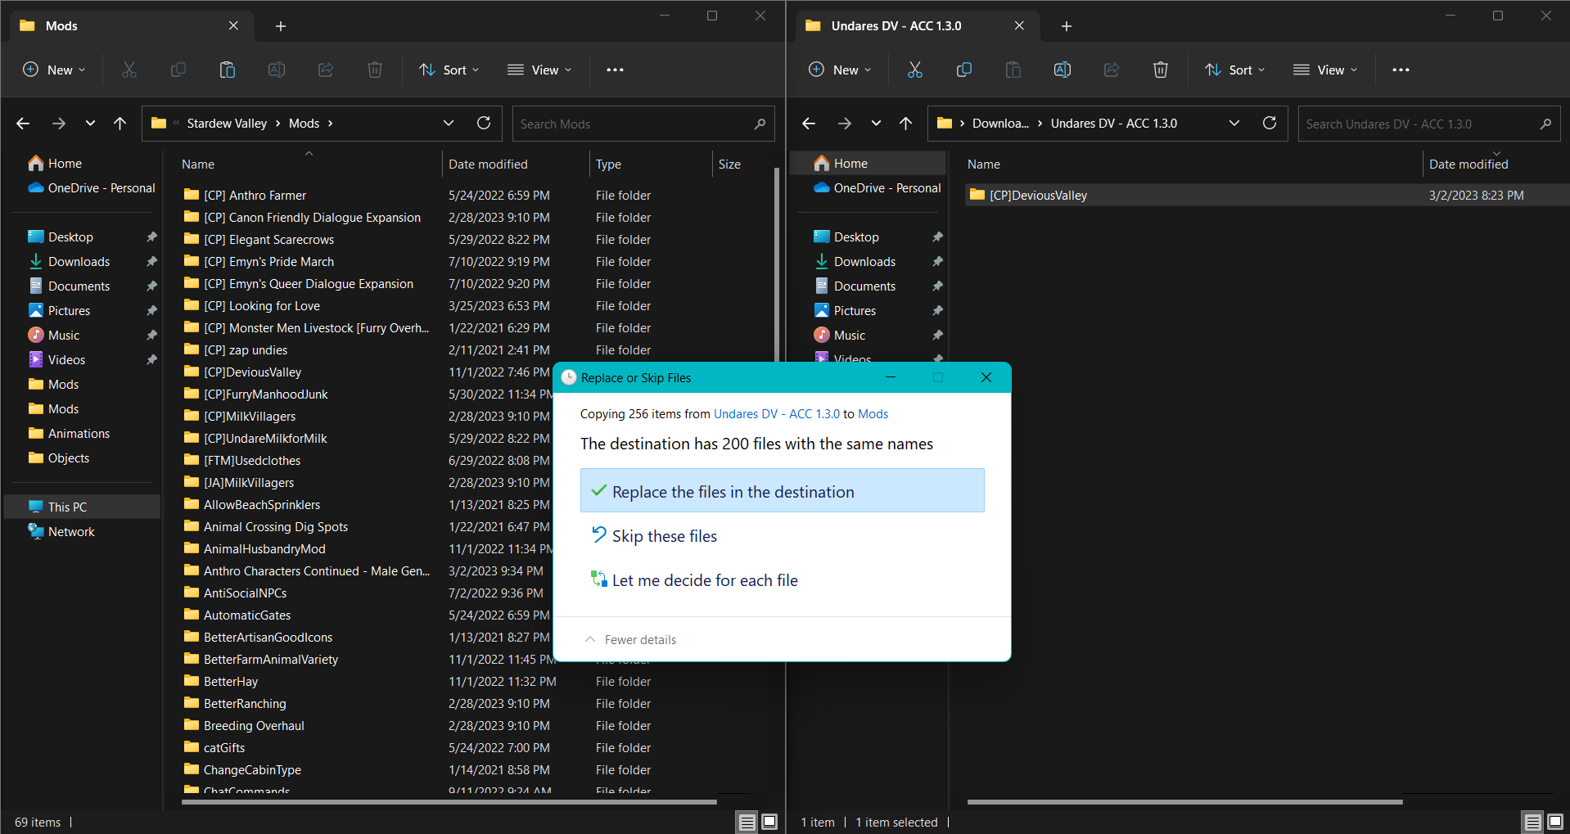The height and width of the screenshot is (834, 1570).
Task: Open the Sort dropdown in Mods window
Action: [x=449, y=70]
